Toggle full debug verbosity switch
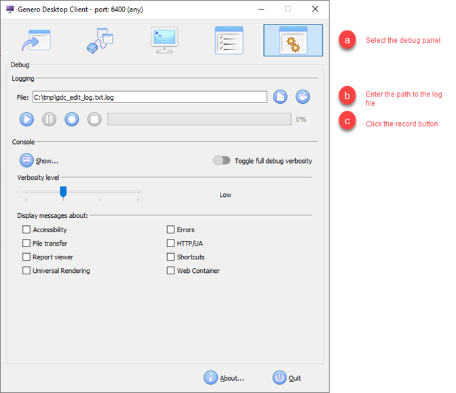The image size is (456, 393). 221,160
